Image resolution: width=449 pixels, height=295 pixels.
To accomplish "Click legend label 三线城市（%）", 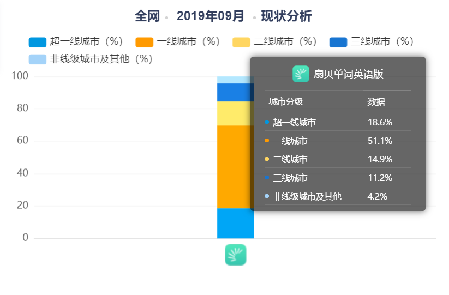I will click(x=382, y=41).
